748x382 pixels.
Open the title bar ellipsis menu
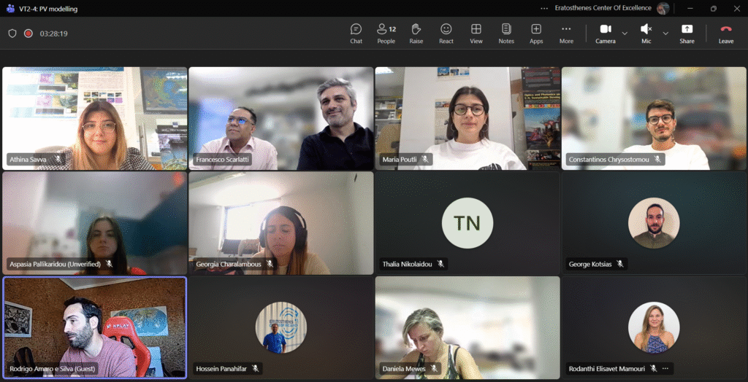(543, 8)
